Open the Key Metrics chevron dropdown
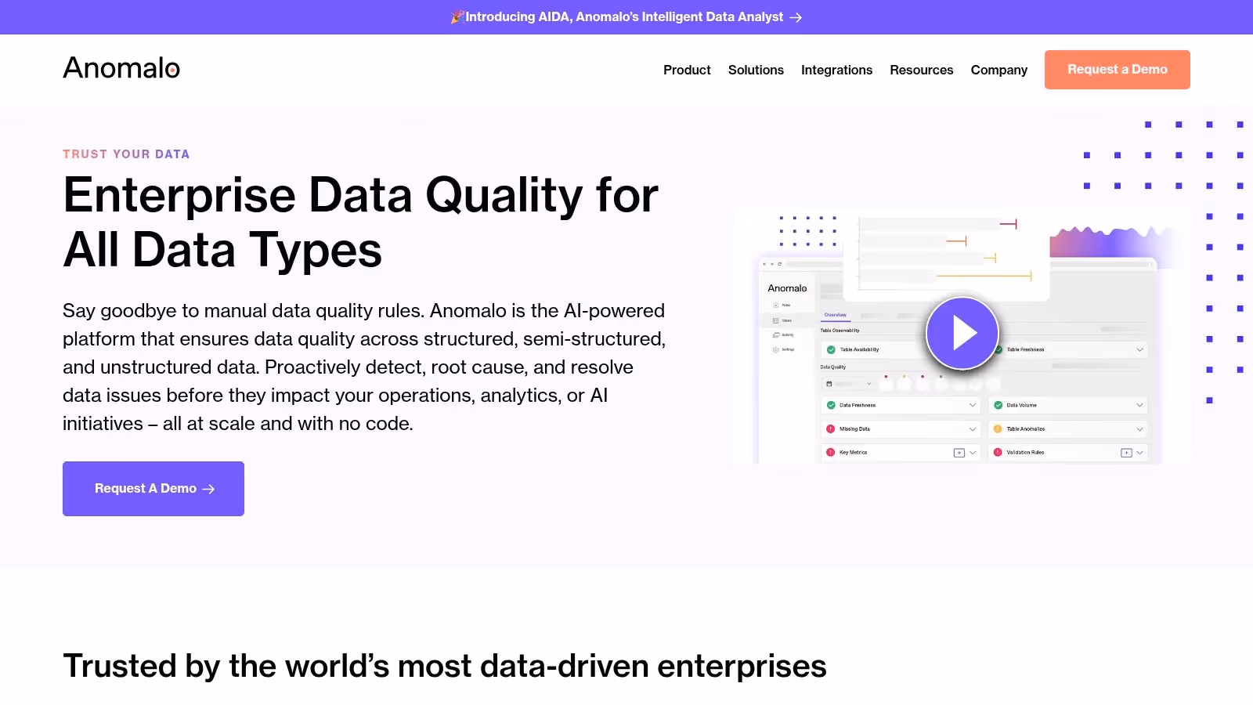Viewport: 1253px width, 705px height. point(971,452)
